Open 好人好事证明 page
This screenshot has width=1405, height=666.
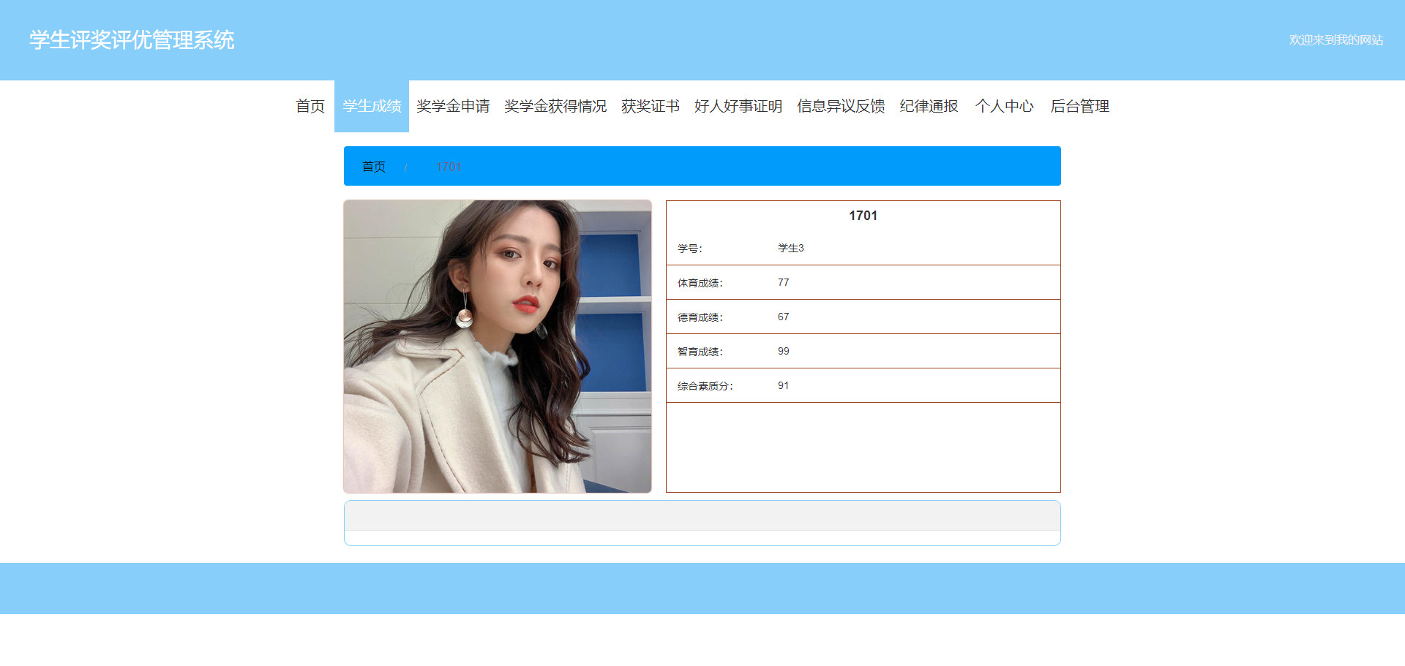pos(738,106)
